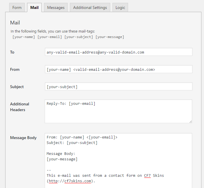Click [your-name] in the mail-tags list
Screen dimensions: 204x188
tap(24, 37)
